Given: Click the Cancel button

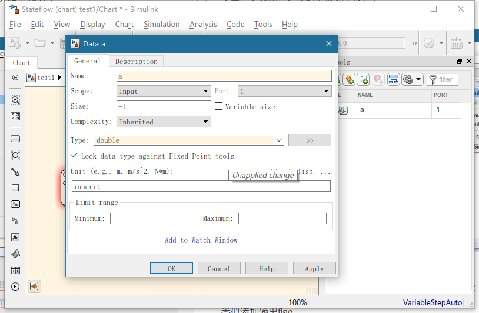Looking at the screenshot, I should [x=219, y=268].
